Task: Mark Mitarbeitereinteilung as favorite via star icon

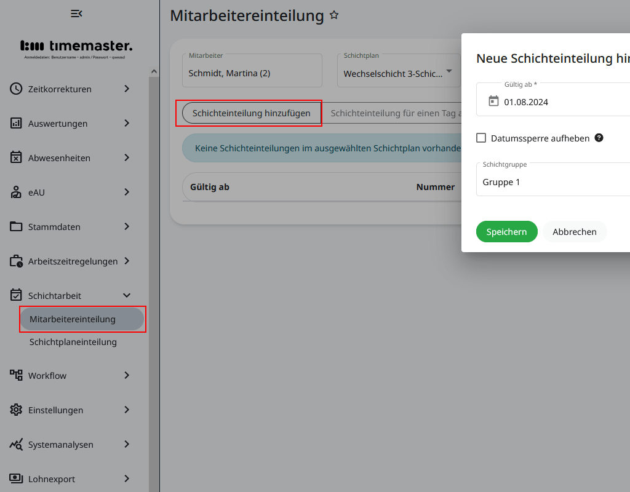Action: 333,15
